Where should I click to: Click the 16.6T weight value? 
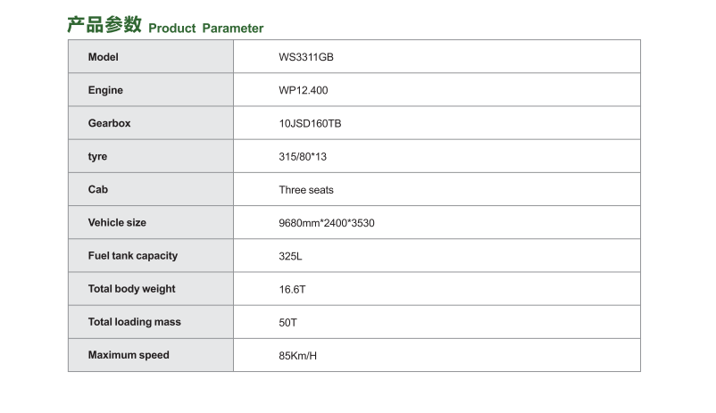point(292,289)
